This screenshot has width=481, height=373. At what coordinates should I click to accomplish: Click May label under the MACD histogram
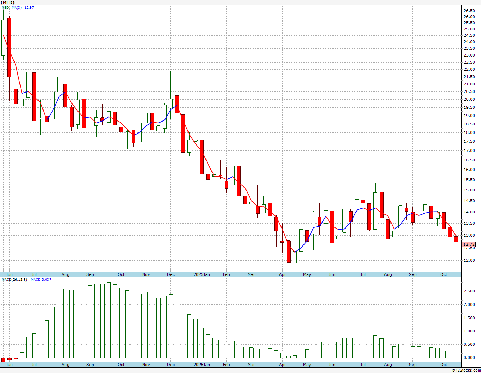[307, 365]
